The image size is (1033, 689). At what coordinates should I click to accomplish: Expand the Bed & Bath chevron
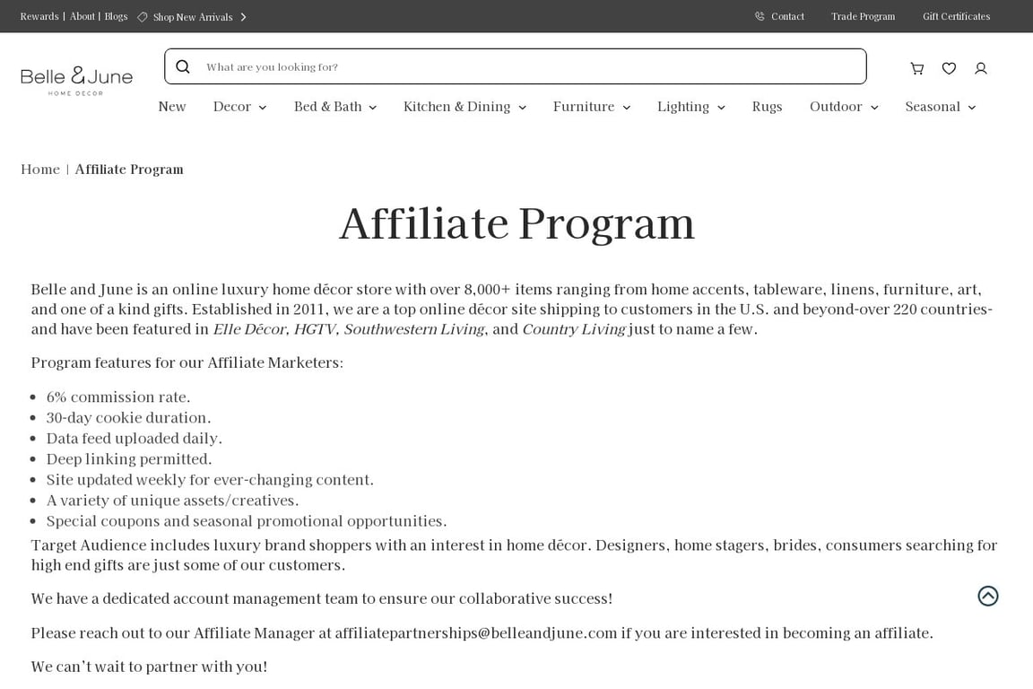coord(372,108)
